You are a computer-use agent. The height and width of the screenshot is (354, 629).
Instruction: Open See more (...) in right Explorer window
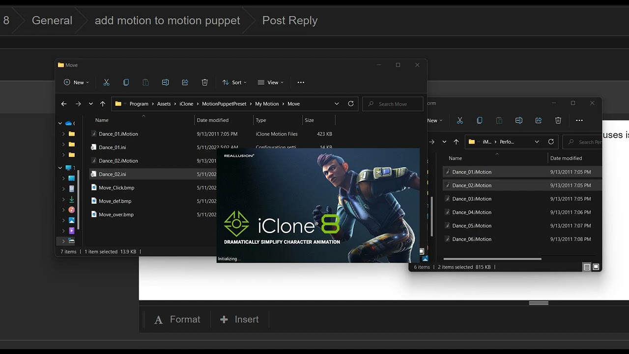[579, 120]
